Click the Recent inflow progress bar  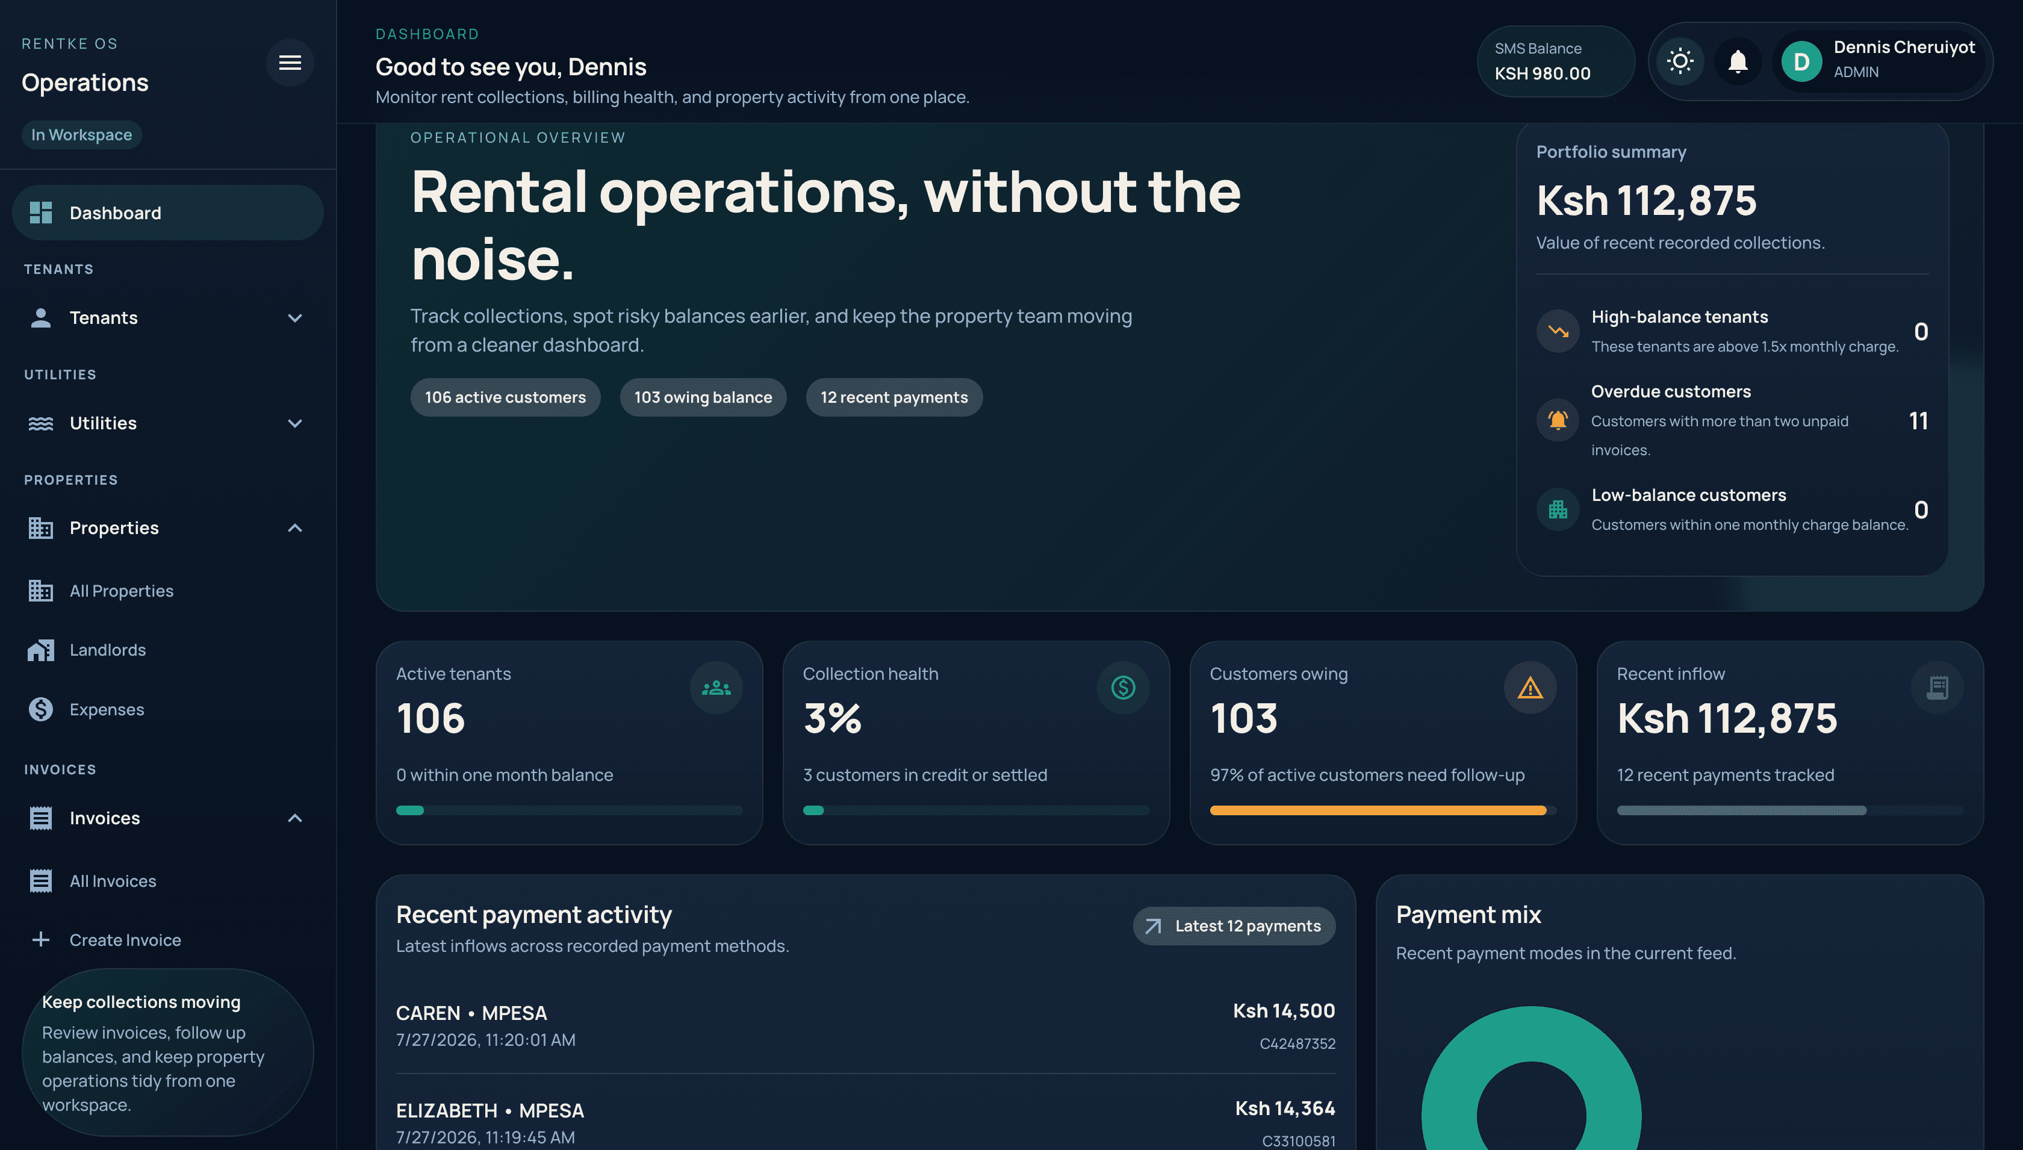click(x=1789, y=810)
